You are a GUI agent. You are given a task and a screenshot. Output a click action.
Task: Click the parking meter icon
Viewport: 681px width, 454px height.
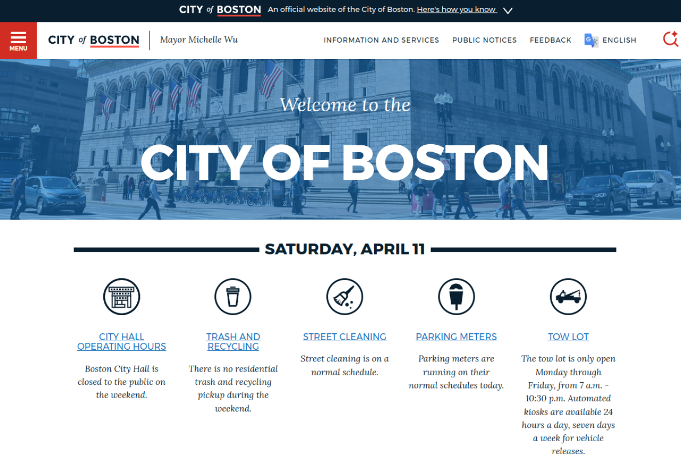point(456,296)
